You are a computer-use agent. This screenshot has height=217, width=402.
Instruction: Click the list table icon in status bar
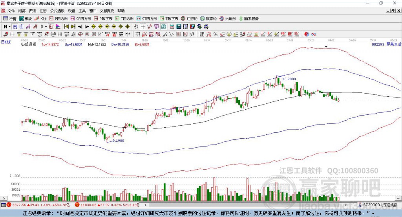click(x=3, y=205)
